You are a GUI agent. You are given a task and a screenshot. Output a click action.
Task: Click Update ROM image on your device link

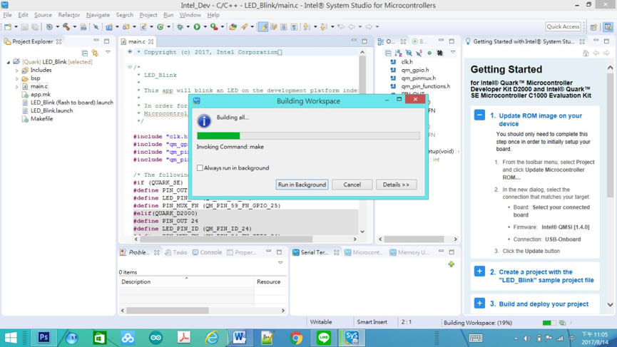540,120
